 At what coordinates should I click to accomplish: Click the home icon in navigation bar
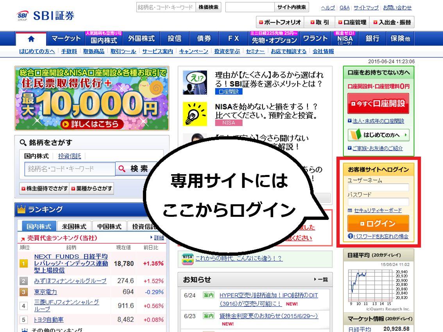click(x=31, y=39)
